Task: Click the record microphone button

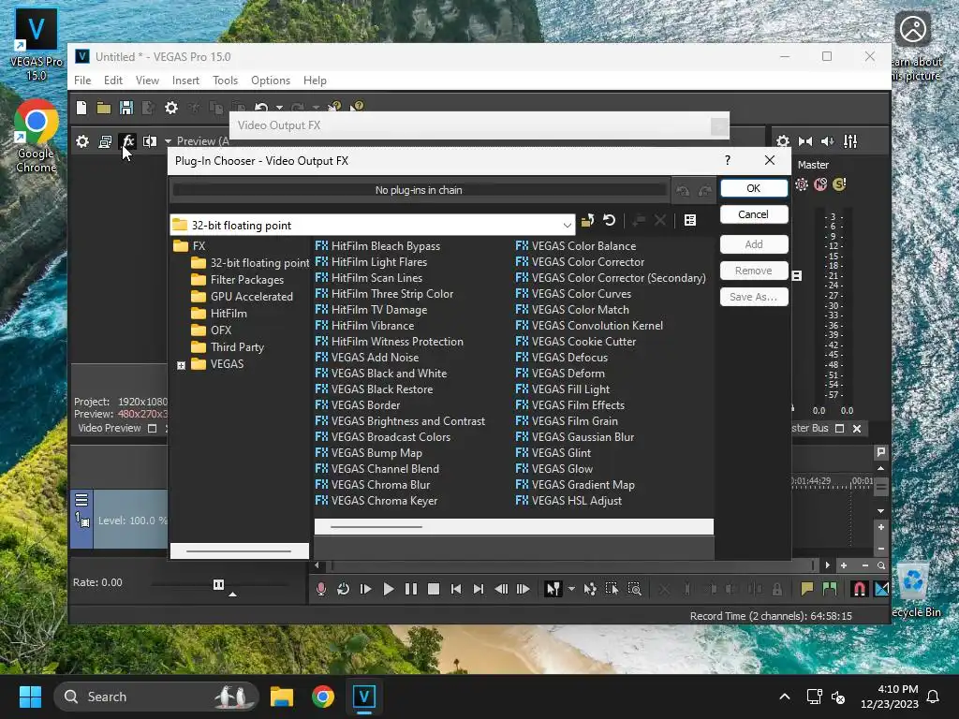Action: [x=321, y=589]
